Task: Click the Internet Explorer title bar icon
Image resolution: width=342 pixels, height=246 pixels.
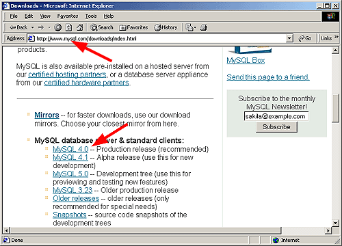Action: [6, 6]
